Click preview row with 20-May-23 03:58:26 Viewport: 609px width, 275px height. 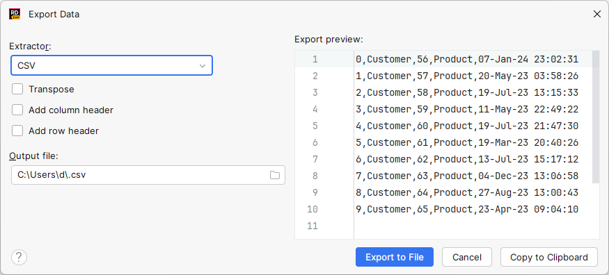(467, 76)
